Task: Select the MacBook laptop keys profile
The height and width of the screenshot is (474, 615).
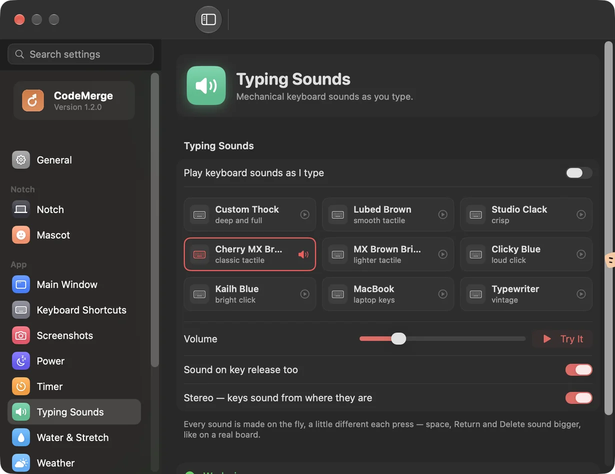Action: [x=388, y=294]
